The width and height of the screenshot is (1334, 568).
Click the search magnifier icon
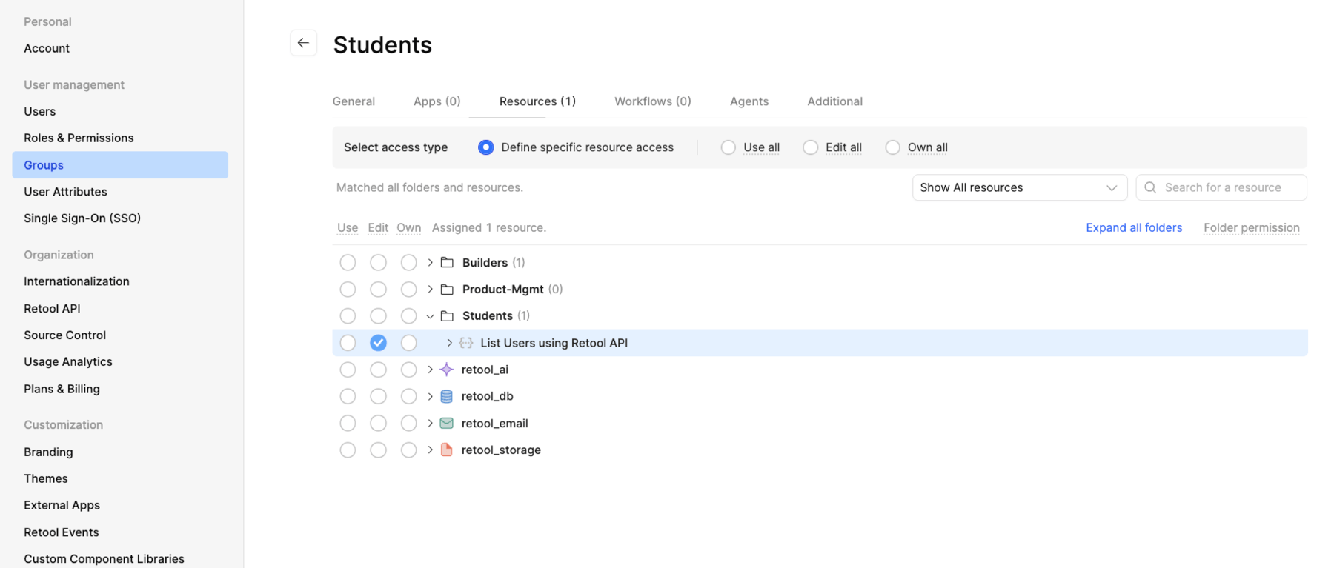[1149, 187]
